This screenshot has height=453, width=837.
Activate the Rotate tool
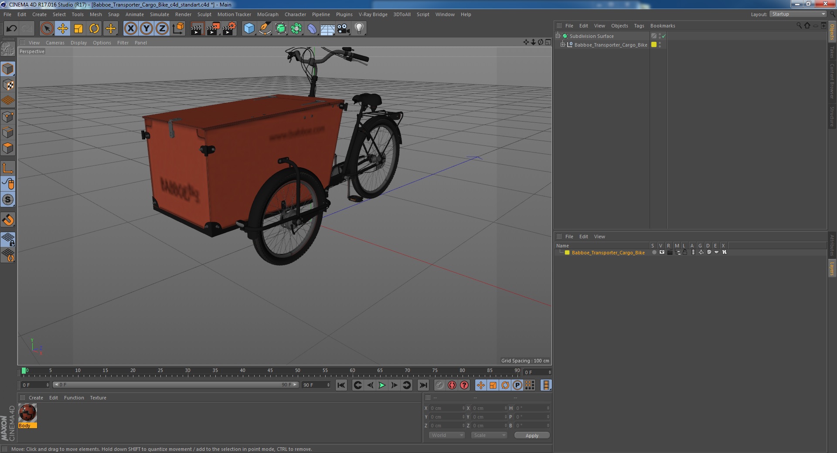pyautogui.click(x=94, y=29)
